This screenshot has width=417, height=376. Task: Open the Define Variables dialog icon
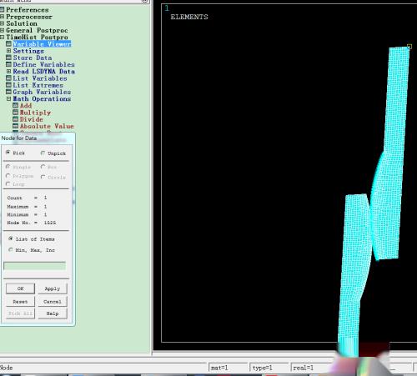[x=8, y=64]
